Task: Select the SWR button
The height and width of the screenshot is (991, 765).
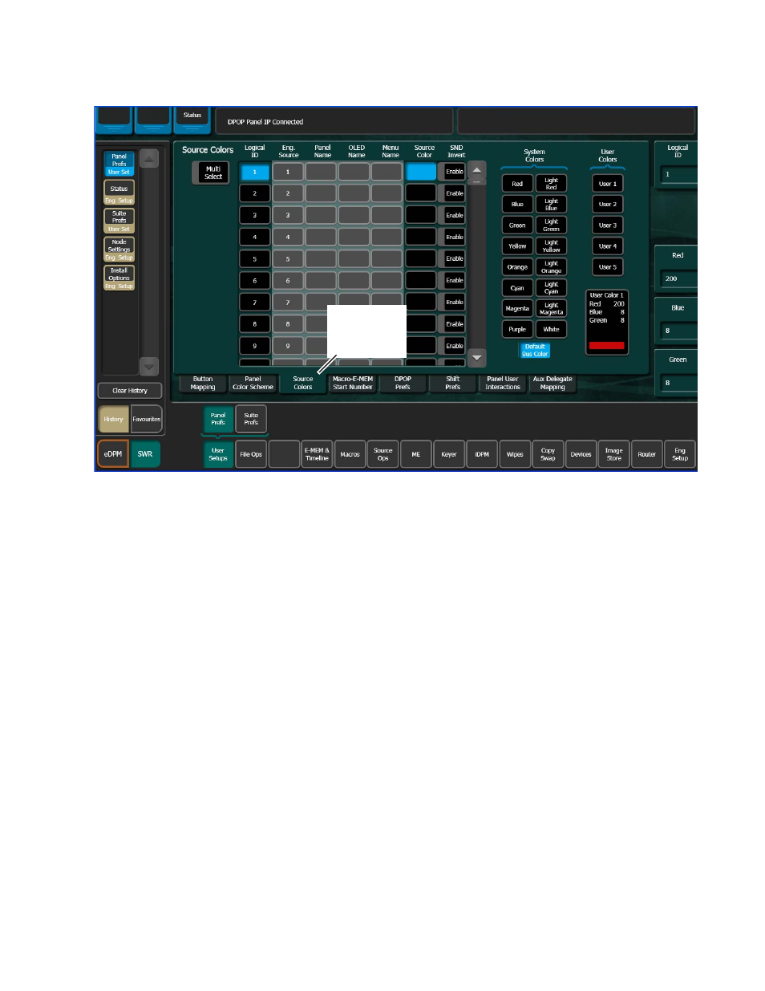Action: click(x=145, y=454)
